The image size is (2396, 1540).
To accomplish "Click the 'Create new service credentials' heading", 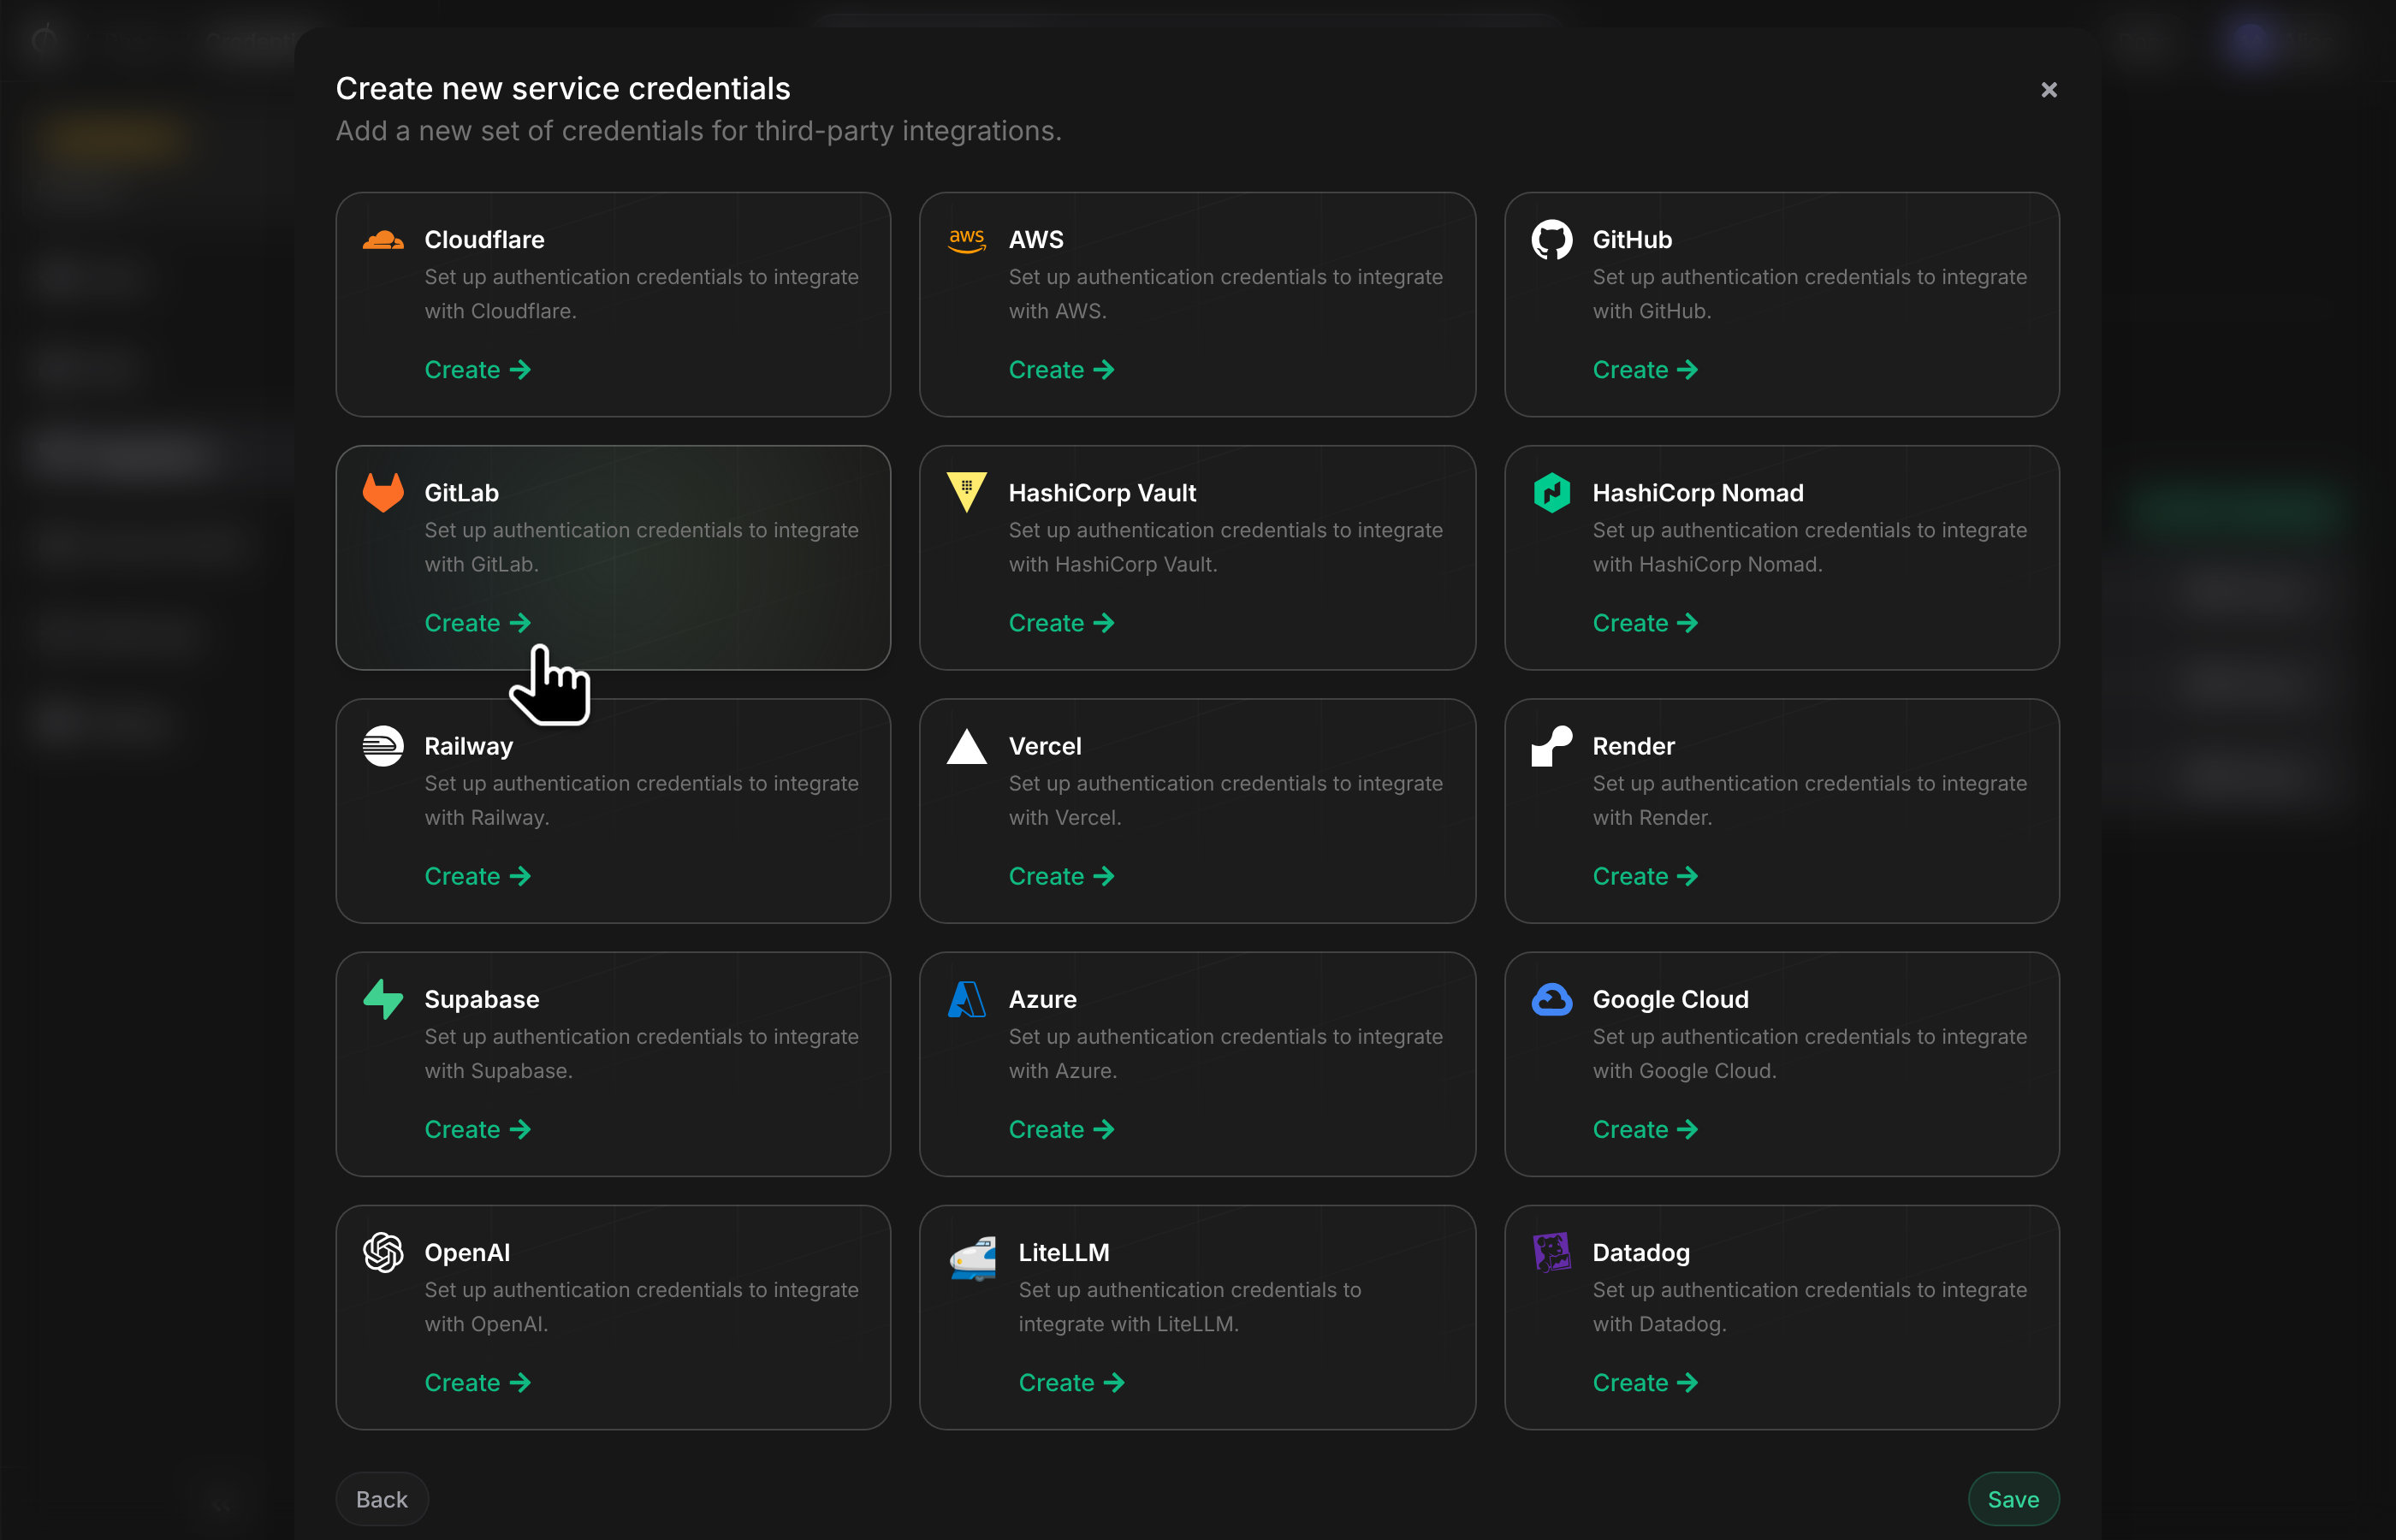I will click(563, 88).
